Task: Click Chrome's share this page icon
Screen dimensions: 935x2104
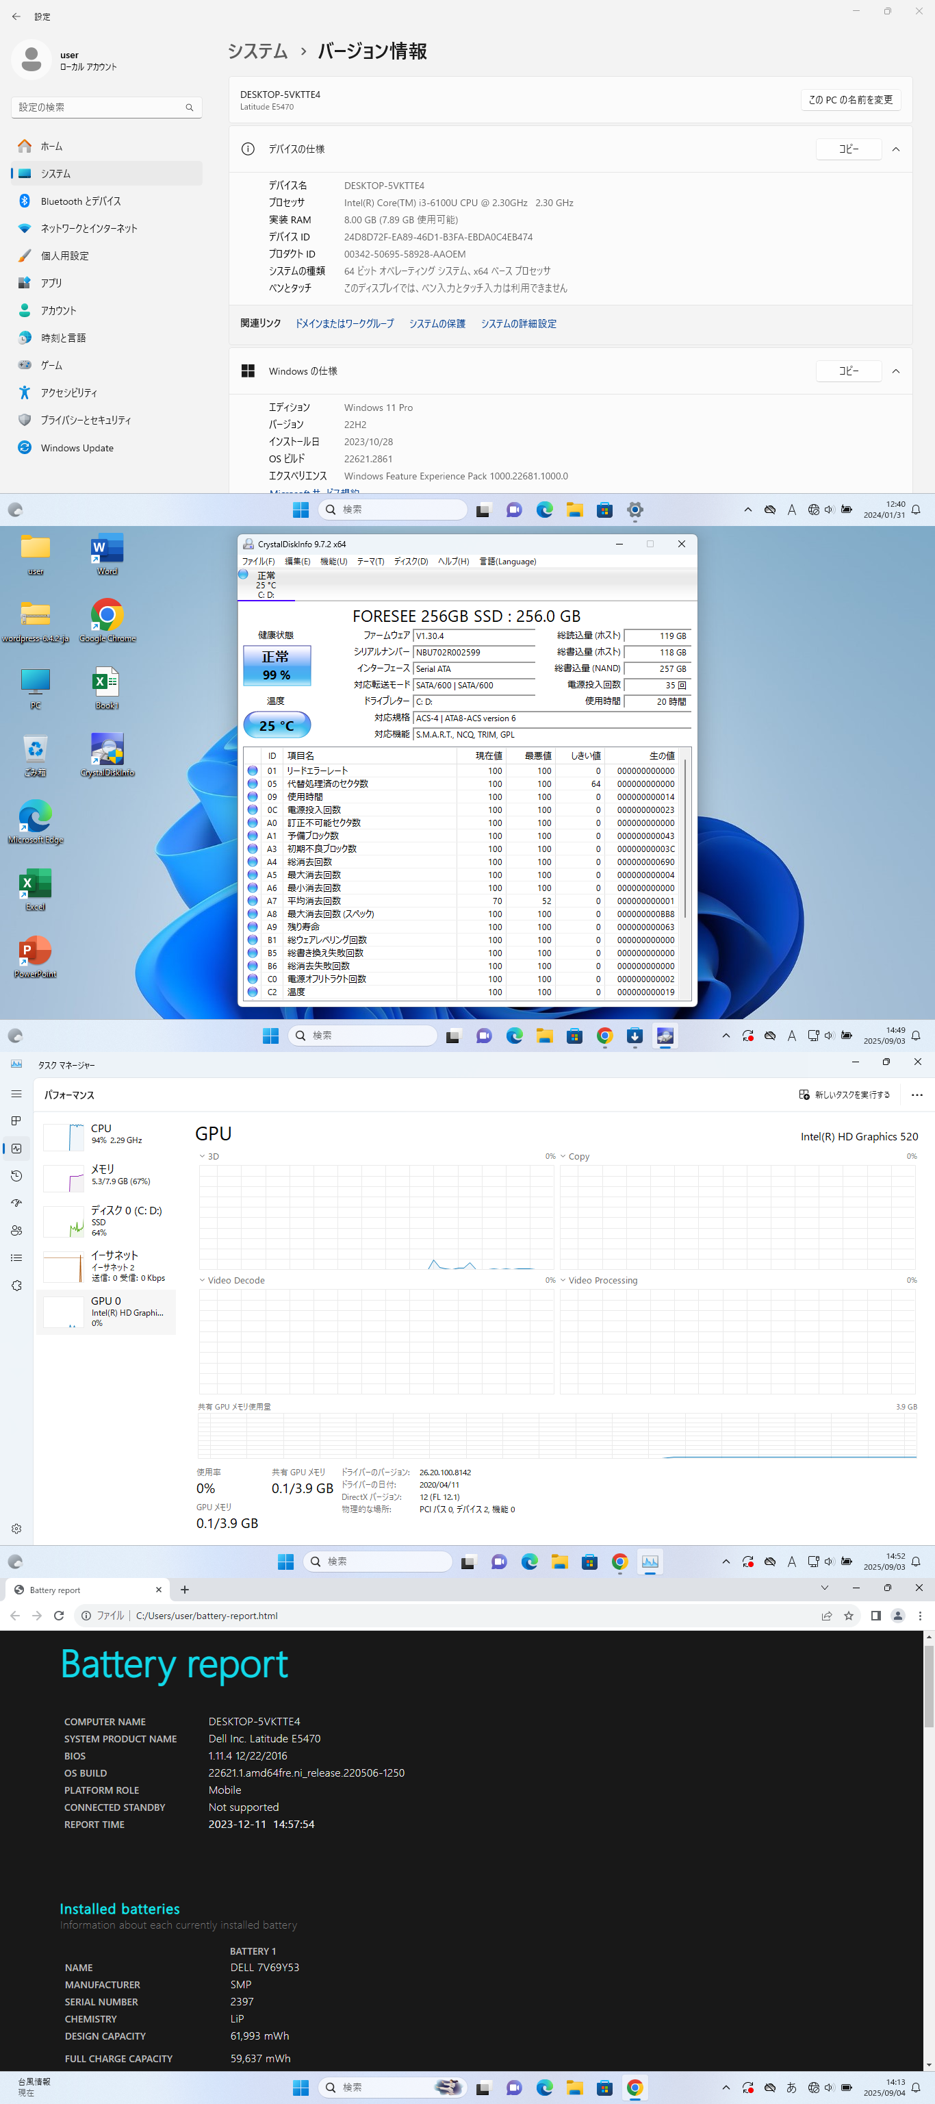Action: coord(826,1616)
